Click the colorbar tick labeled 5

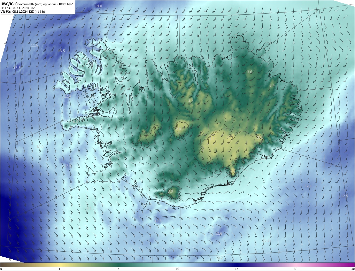(x=118, y=269)
